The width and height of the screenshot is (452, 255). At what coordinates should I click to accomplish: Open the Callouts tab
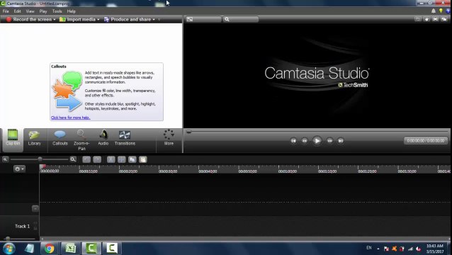[60, 138]
